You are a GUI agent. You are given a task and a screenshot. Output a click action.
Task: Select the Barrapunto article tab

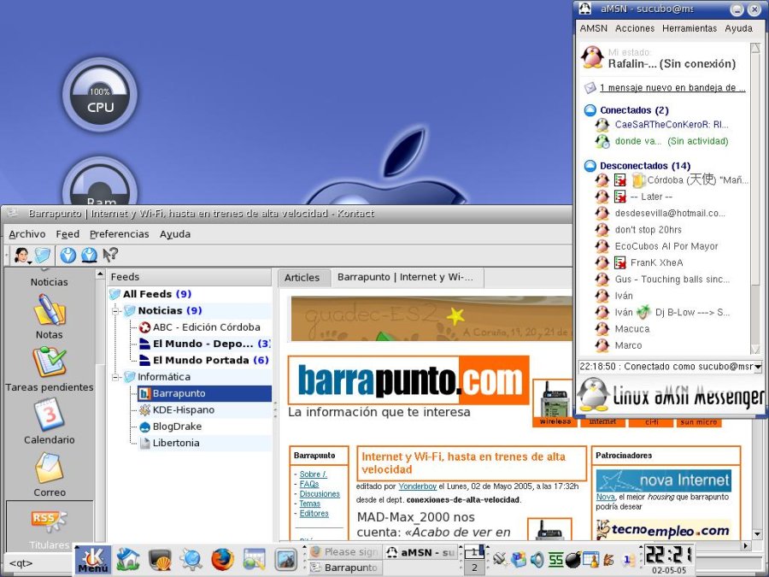point(405,277)
